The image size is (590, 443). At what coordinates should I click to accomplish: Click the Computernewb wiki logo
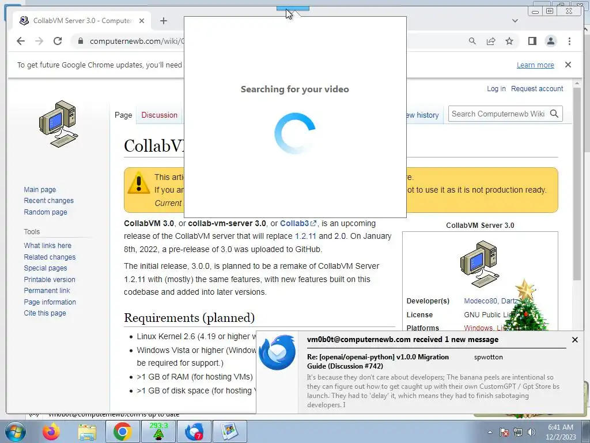[58, 124]
